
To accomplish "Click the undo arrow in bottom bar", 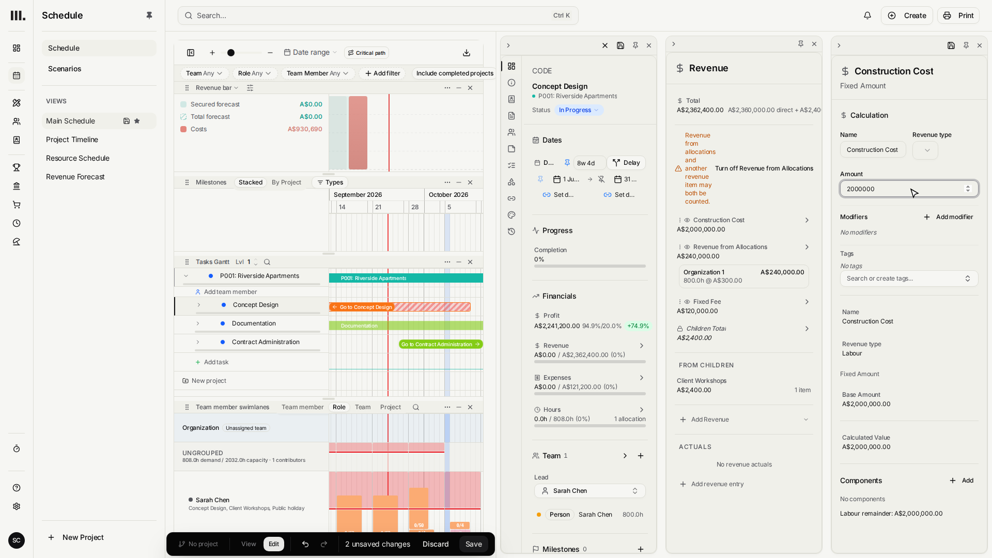I will [x=305, y=544].
